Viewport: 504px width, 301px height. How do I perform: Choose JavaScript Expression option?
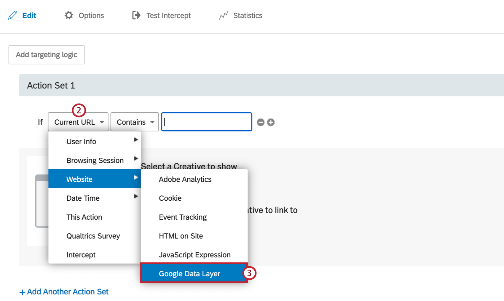[194, 254]
